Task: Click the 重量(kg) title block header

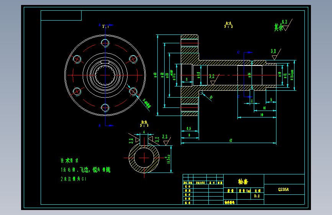Action: click(x=244, y=191)
